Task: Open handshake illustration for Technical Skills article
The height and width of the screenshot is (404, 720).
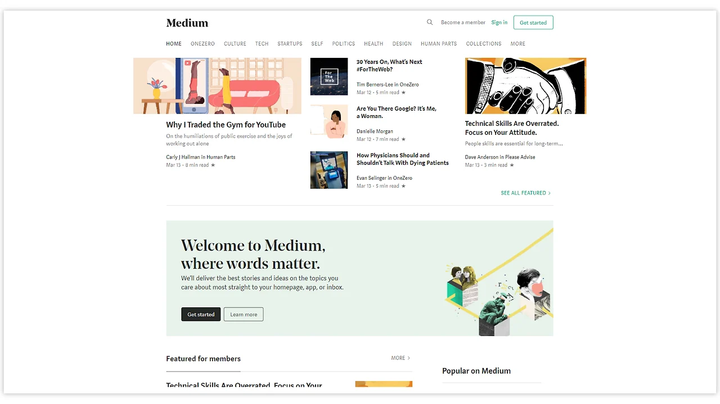Action: coord(525,86)
